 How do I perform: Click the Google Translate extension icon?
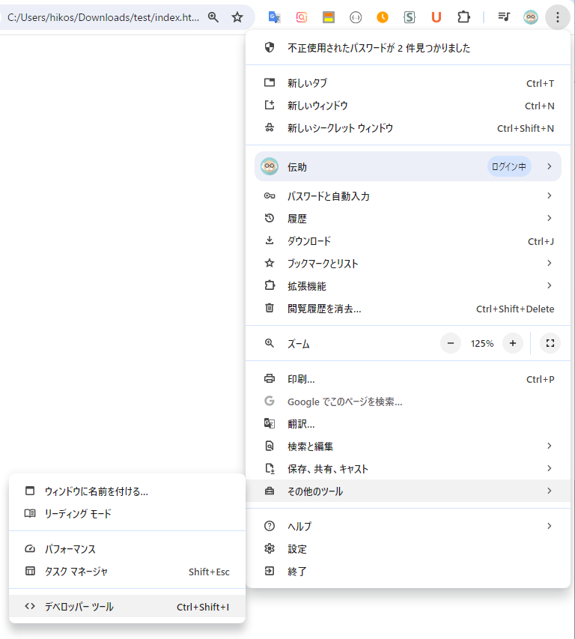coord(275,16)
